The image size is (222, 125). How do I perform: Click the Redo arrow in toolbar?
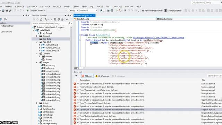(21, 10)
